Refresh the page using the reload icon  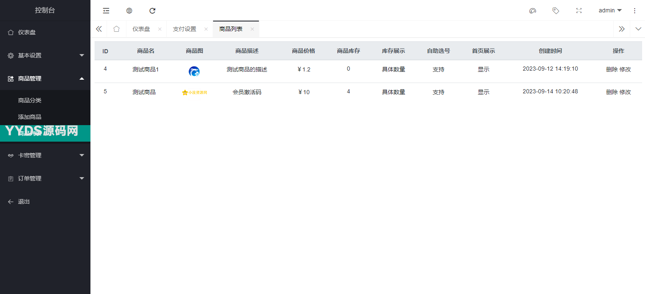click(x=152, y=11)
